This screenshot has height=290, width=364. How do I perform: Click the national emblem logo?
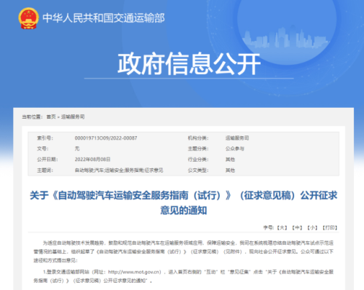[28, 18]
